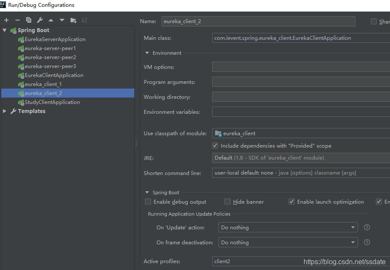Click the Main class input field
Image resolution: width=390 pixels, height=270 pixels.
[x=301, y=38]
